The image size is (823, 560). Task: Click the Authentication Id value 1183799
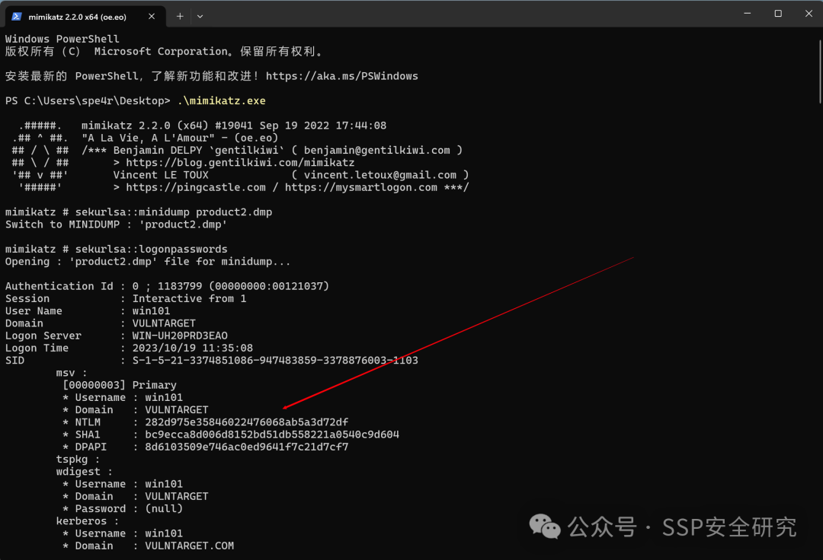click(180, 286)
